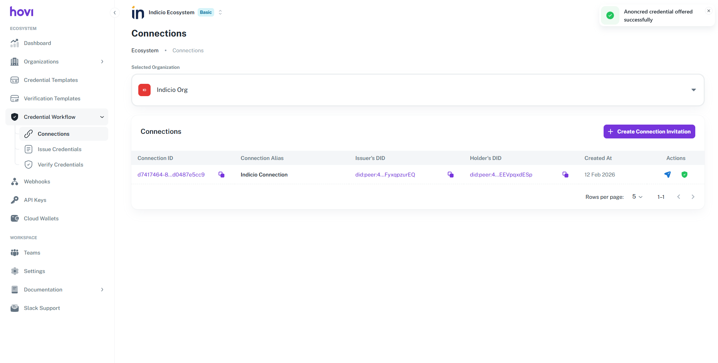Go to Verify Credentials in sidebar

coord(60,165)
